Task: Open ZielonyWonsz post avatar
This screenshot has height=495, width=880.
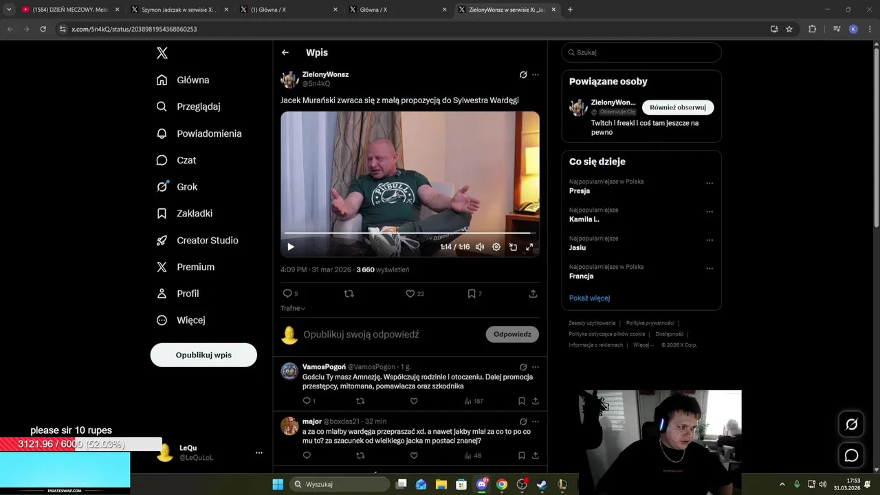Action: click(x=289, y=79)
